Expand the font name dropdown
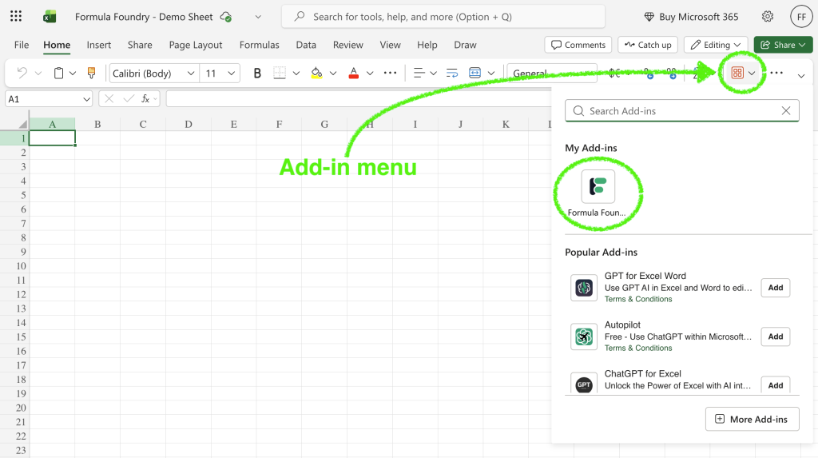The image size is (818, 458). [x=191, y=74]
